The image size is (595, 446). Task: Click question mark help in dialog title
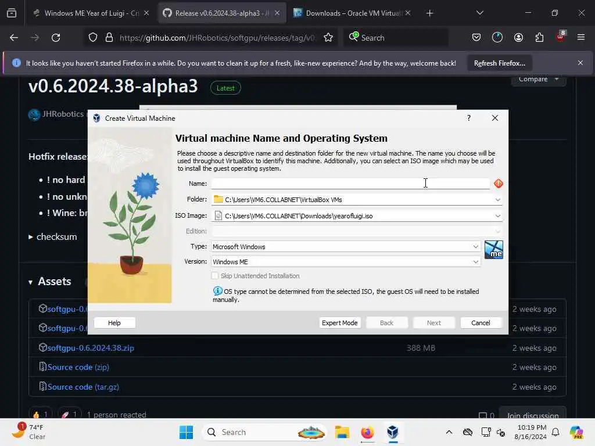pyautogui.click(x=469, y=118)
